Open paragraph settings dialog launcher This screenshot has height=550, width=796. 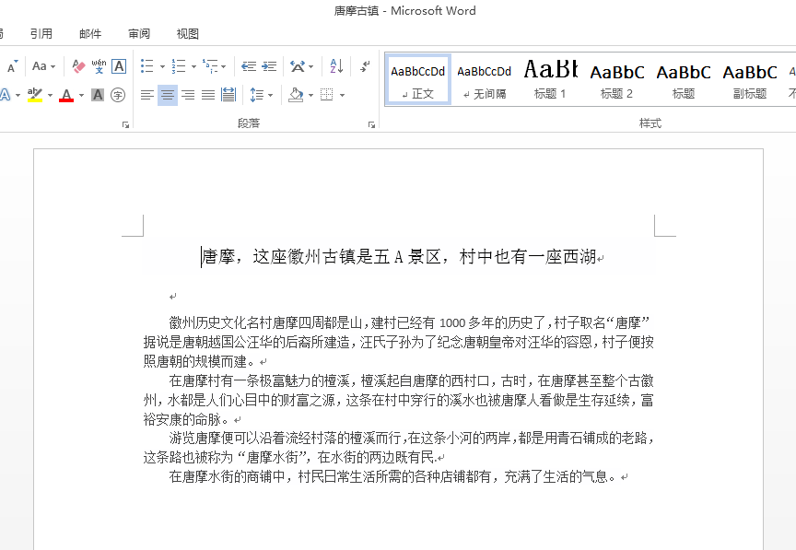point(371,124)
